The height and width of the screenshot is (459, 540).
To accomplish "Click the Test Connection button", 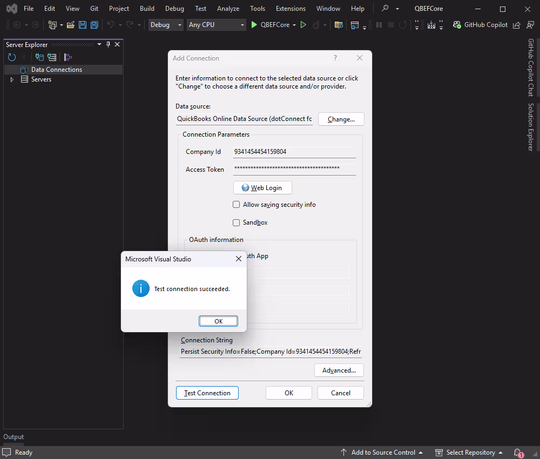I will (207, 393).
